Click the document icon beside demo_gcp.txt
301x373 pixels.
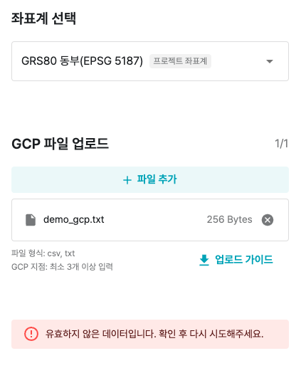[31, 220]
